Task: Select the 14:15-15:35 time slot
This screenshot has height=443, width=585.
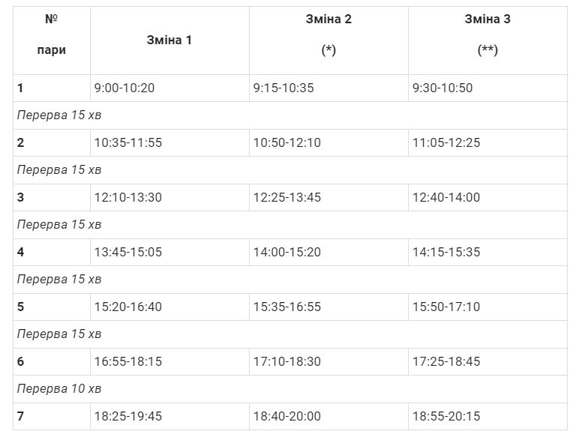Action: click(446, 253)
